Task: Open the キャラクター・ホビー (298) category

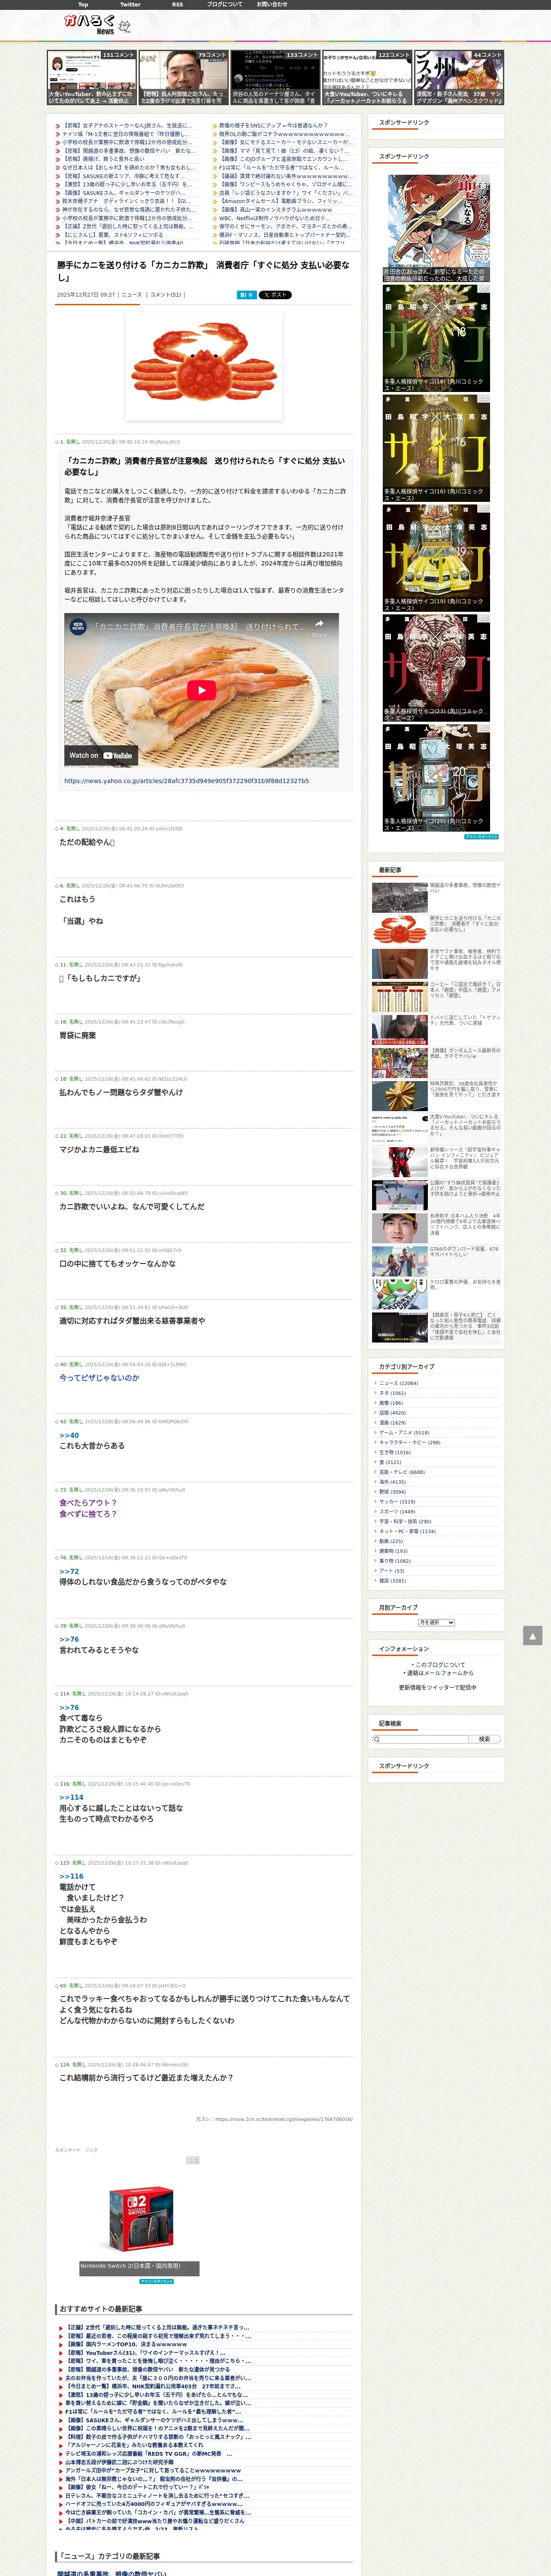Action: click(x=409, y=1442)
